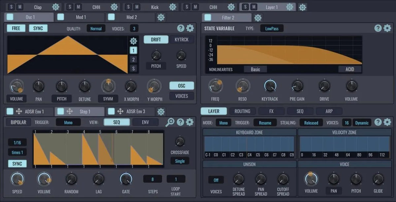396x202 pixels.
Task: Click the help icon in the Filter 2 panel
Action: point(378,28)
